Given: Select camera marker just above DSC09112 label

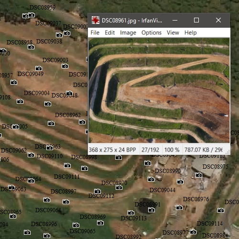Looking at the screenshot, I should [x=98, y=191].
